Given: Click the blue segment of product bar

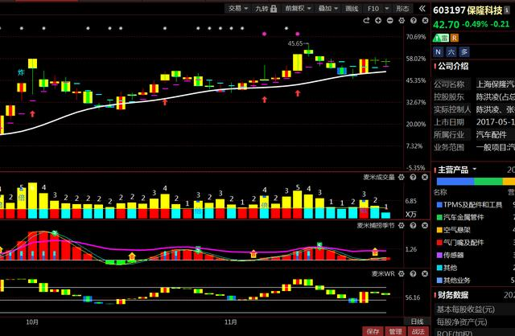Looking at the screenshot, I should 455,182.
